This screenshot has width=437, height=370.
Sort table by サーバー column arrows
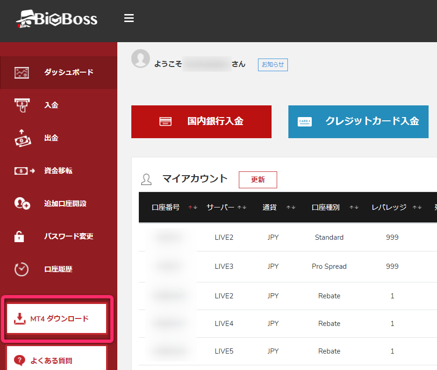coord(242,207)
